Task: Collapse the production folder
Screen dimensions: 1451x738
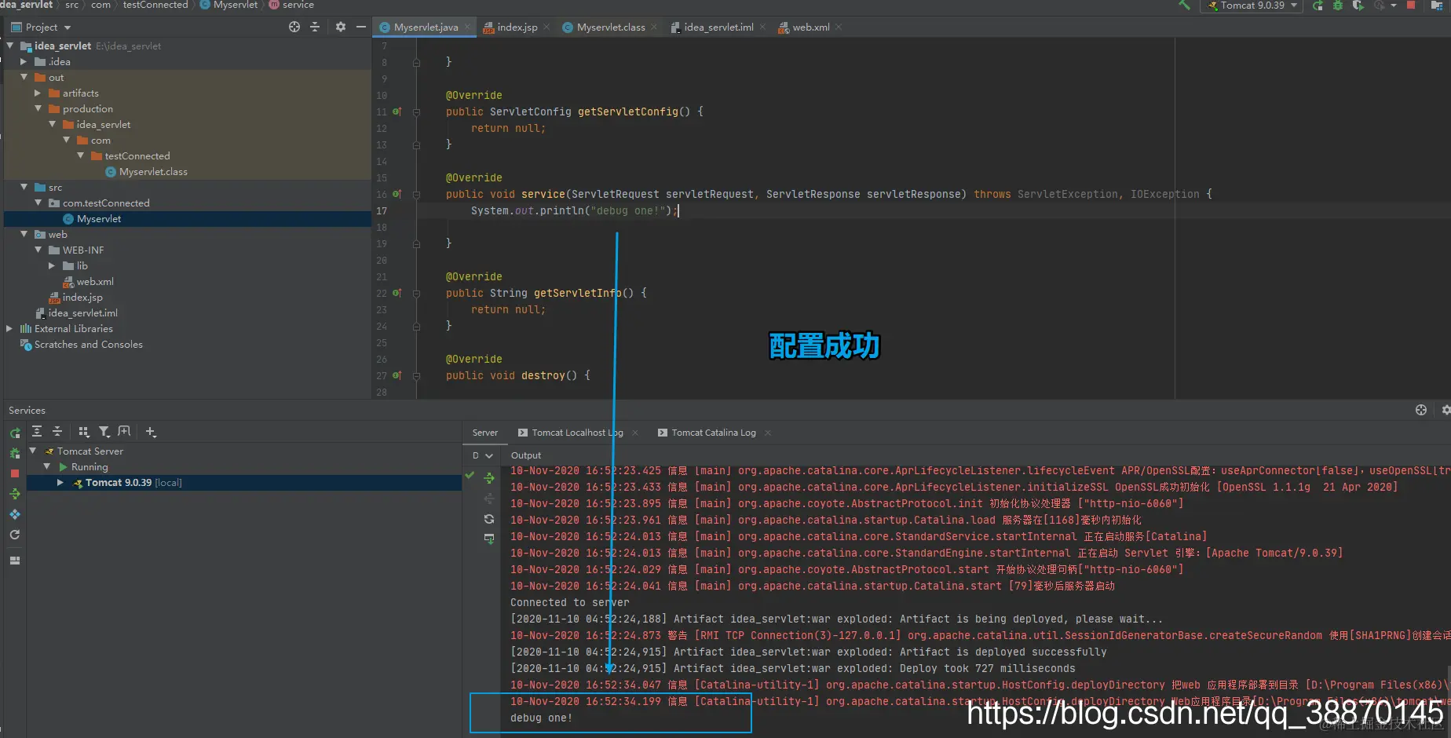Action: point(38,108)
